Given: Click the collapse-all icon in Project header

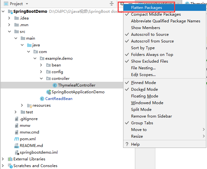Looking at the screenshot, I should [111, 4].
